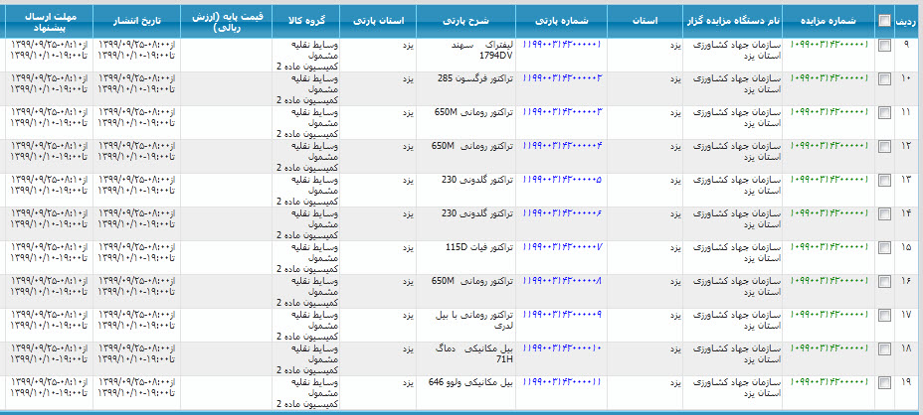Tick the checkbox for the Volvo 646 excavator
Viewport: 923px width, 415px height.
click(x=884, y=383)
